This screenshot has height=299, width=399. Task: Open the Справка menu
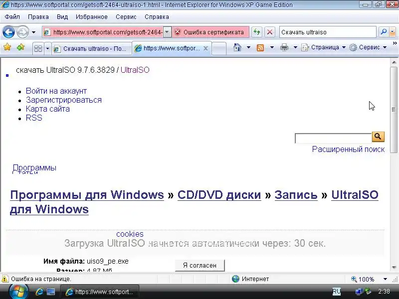point(157,17)
